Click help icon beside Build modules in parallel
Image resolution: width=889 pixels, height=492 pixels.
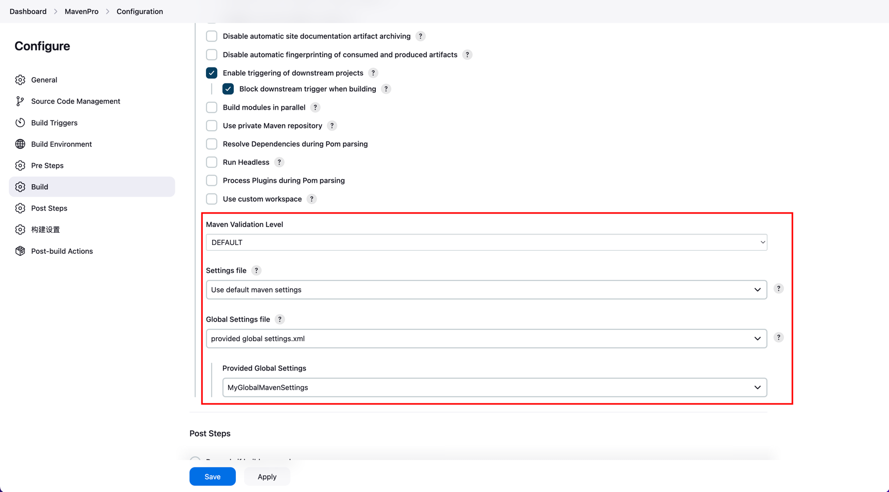(315, 108)
